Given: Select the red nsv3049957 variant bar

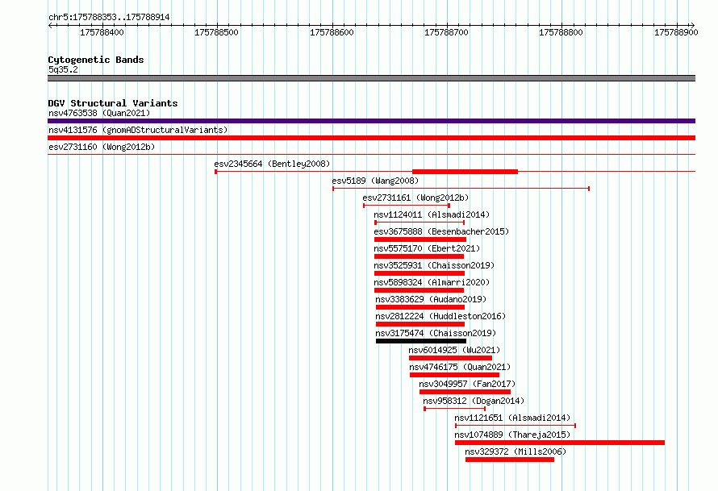Looking at the screenshot, I should tap(465, 392).
